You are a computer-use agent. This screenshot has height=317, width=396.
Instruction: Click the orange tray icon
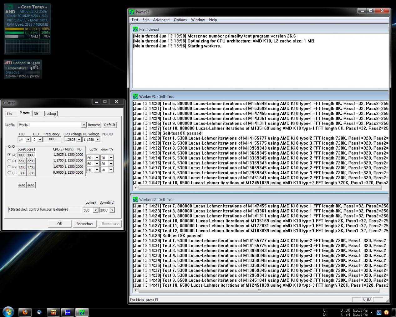pyautogui.click(x=386, y=312)
